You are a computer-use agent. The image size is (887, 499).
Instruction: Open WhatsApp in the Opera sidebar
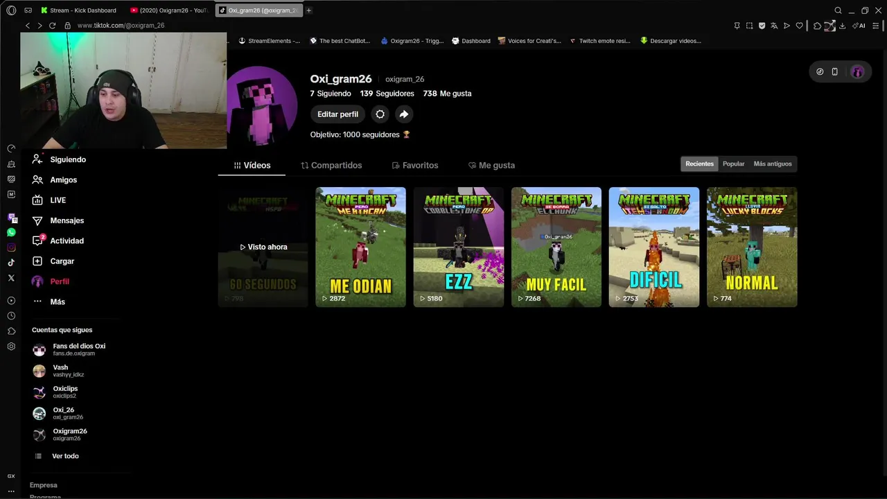(11, 233)
